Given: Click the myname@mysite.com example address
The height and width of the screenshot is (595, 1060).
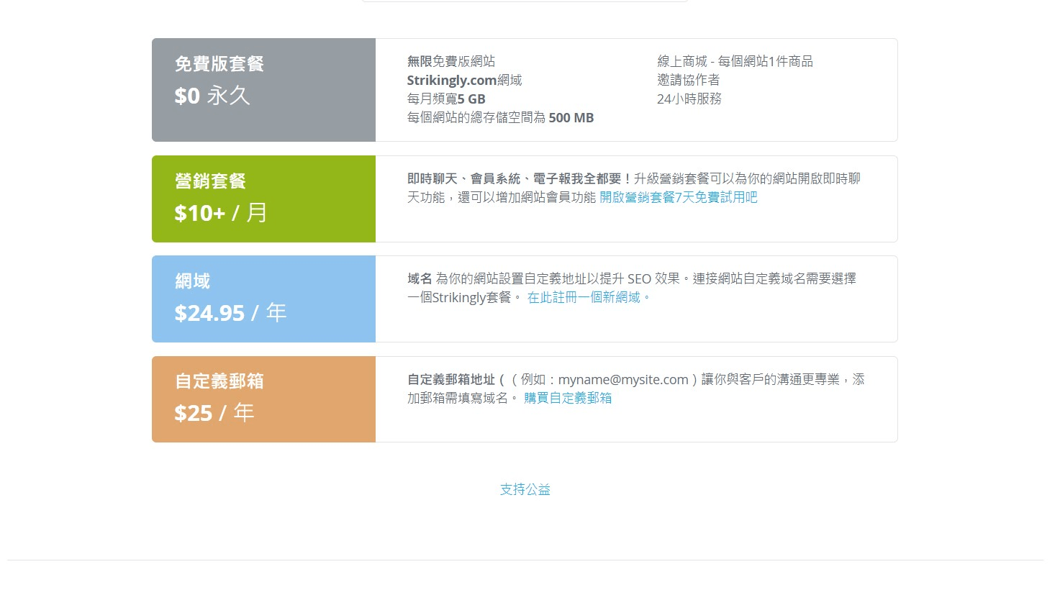Looking at the screenshot, I should click(623, 379).
